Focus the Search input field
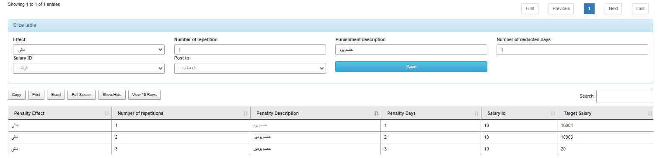The width and height of the screenshot is (660, 158). [625, 96]
